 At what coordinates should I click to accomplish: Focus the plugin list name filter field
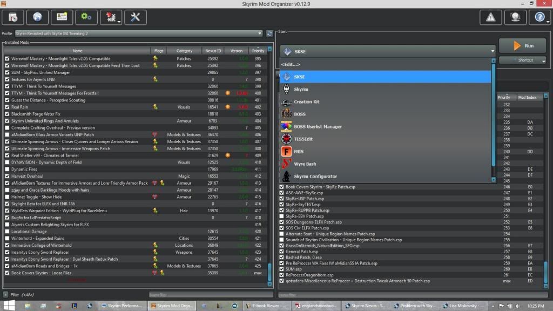(x=413, y=295)
